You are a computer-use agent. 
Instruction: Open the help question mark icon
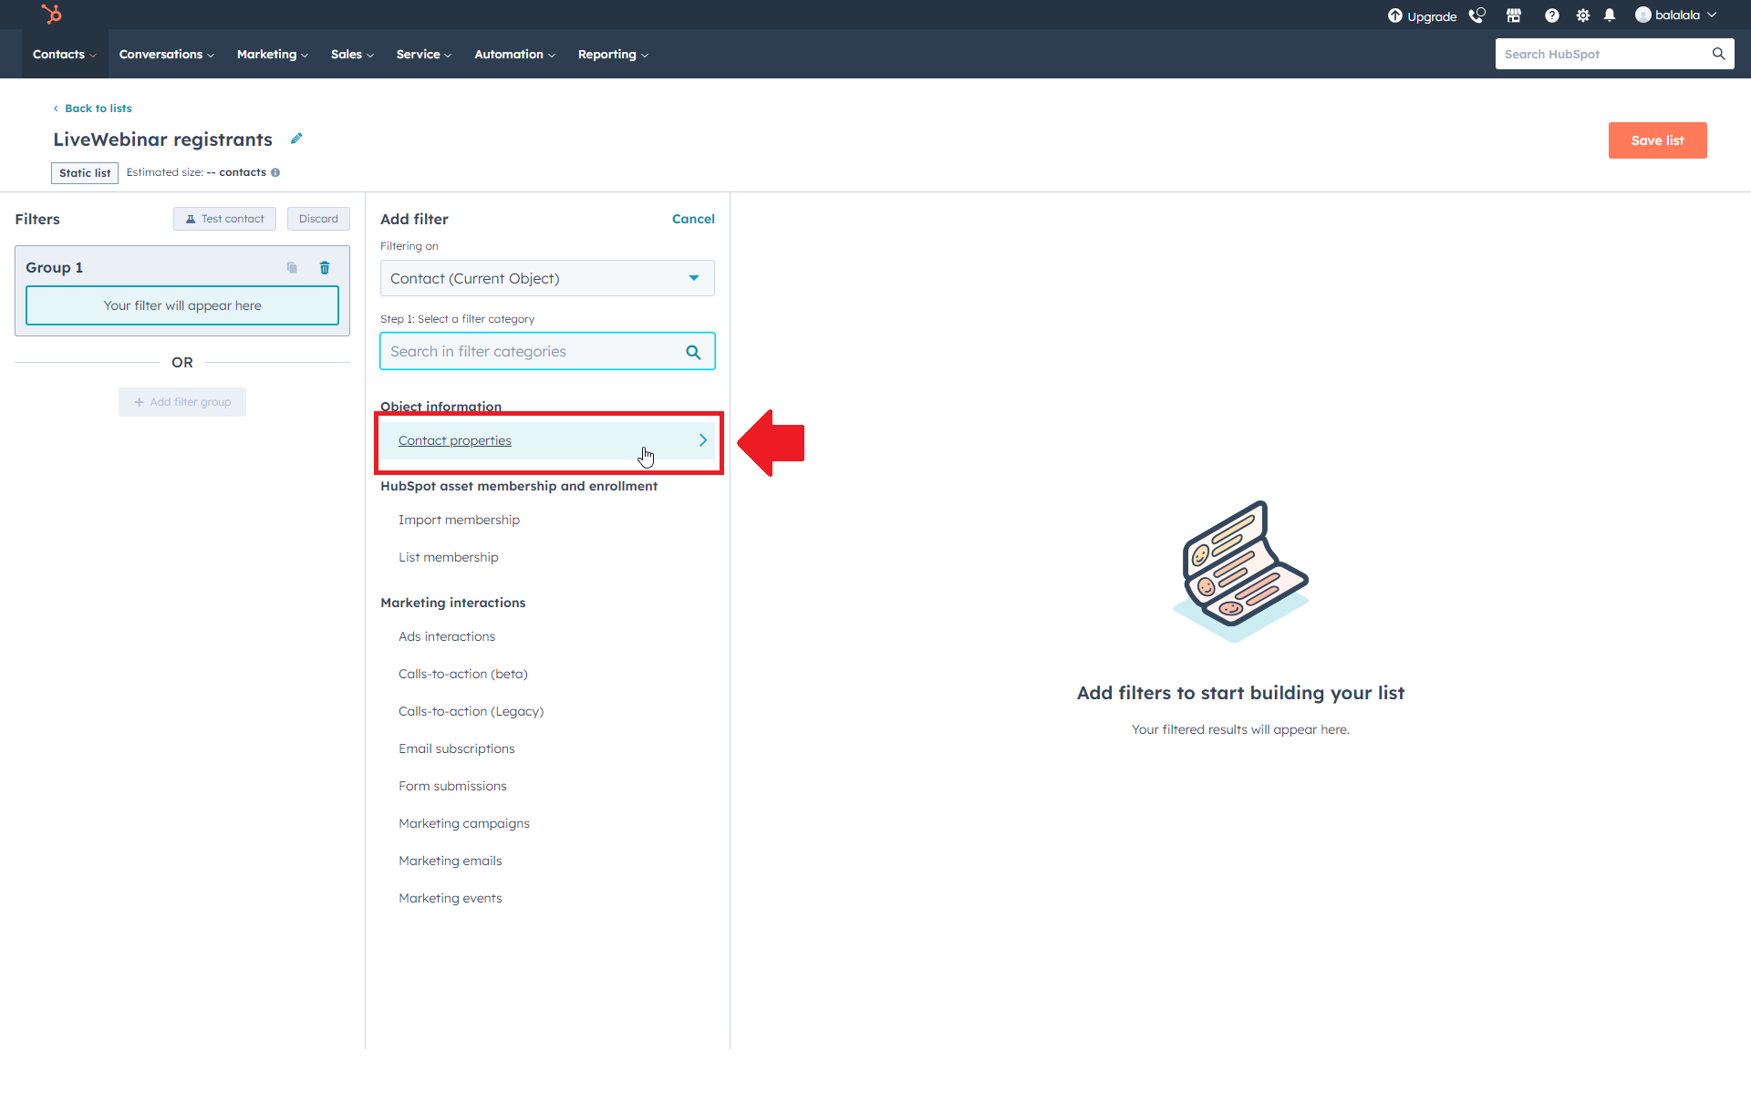point(1551,15)
